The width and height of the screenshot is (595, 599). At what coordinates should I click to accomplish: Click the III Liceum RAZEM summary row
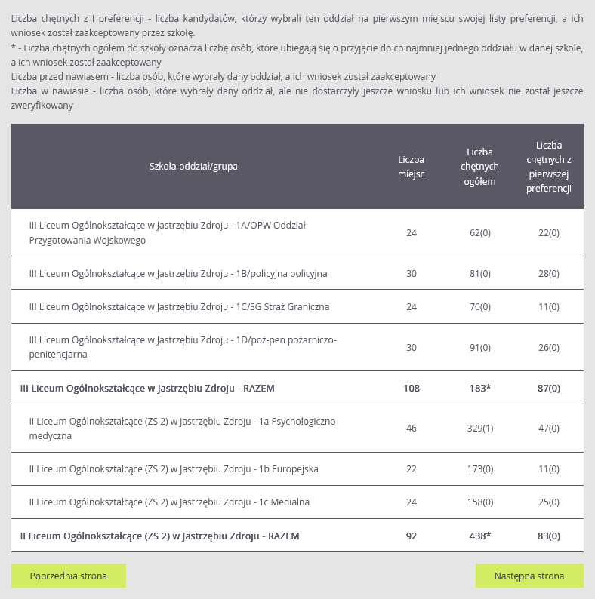point(147,388)
